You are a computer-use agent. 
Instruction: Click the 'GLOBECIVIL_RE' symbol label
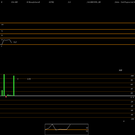point(94,2)
